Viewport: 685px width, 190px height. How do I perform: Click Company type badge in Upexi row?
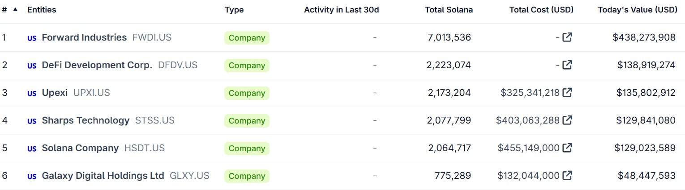pos(247,93)
